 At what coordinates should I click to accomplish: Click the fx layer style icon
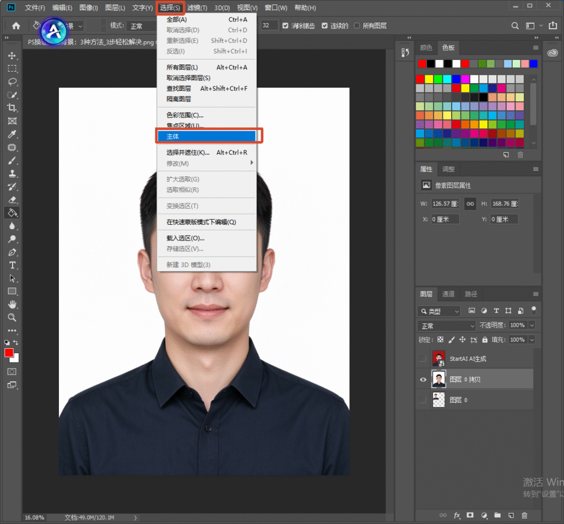point(457,515)
